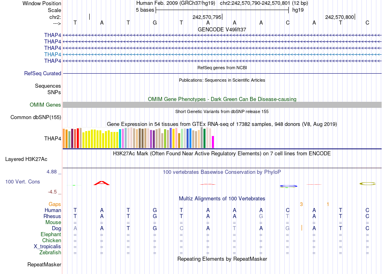
Task: Click the Gene Expression in 54 tissues title
Action: (x=222, y=124)
